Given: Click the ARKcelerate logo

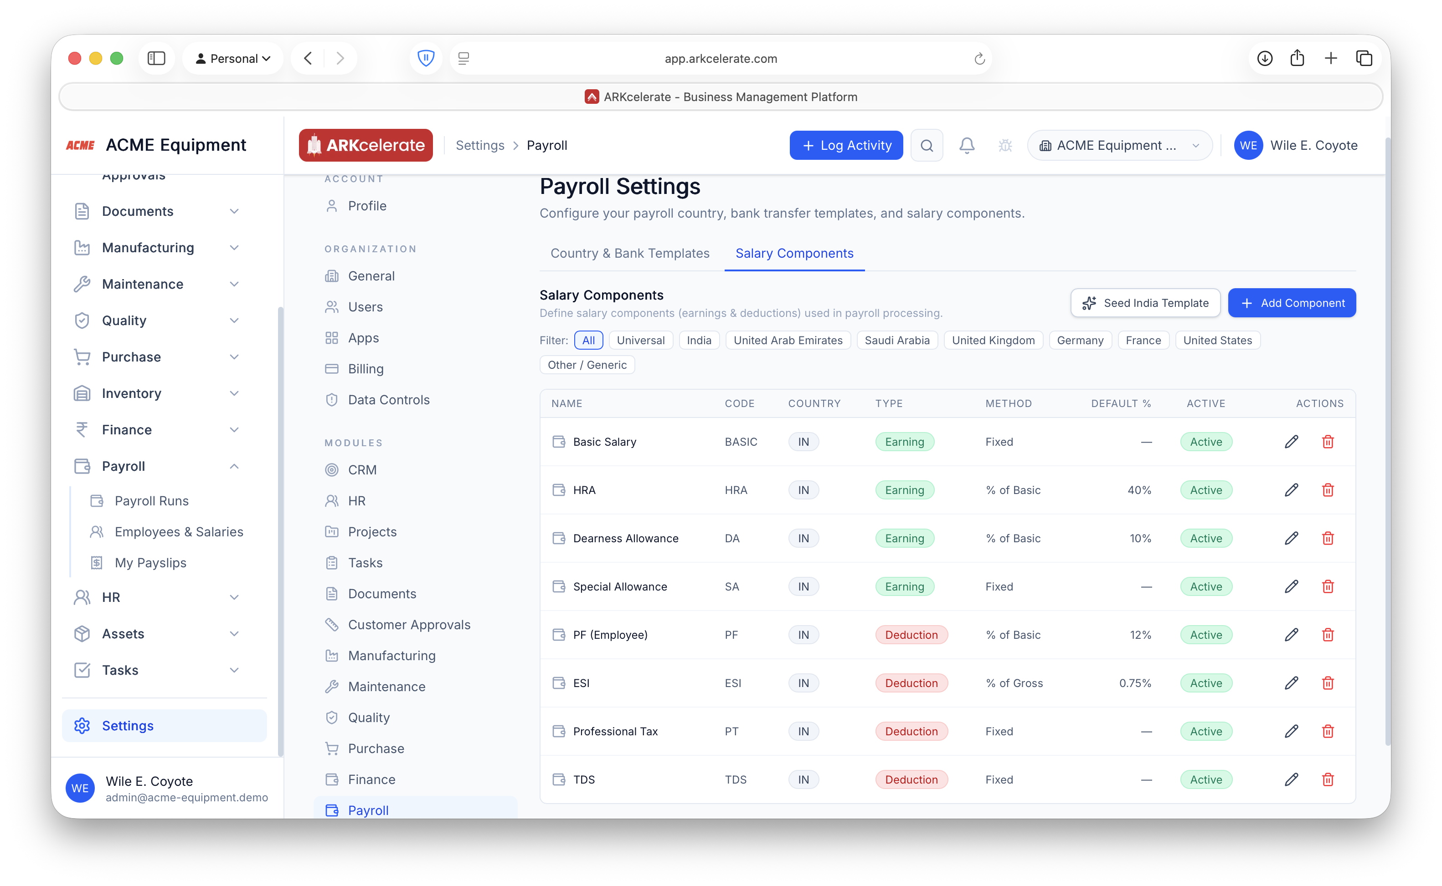Looking at the screenshot, I should click(366, 145).
